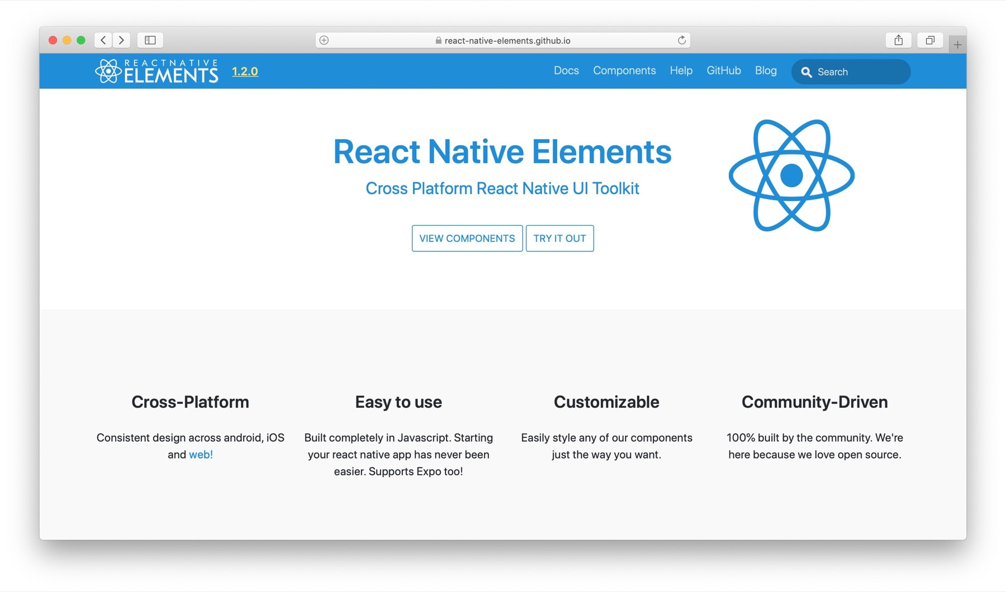Show the Safari sidebar
This screenshot has width=1006, height=592.
click(x=150, y=40)
